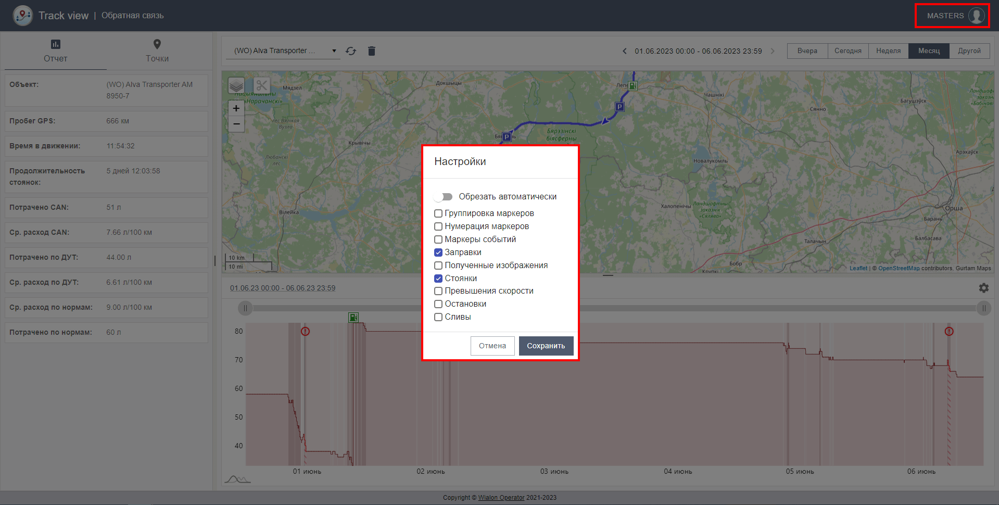Uncheck the Заправки checkbox
999x505 pixels.
438,253
